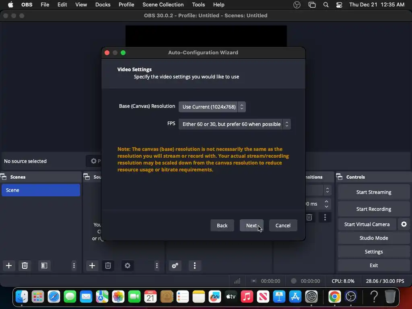Open the Profile menu
The height and width of the screenshot is (309, 412).
(126, 5)
